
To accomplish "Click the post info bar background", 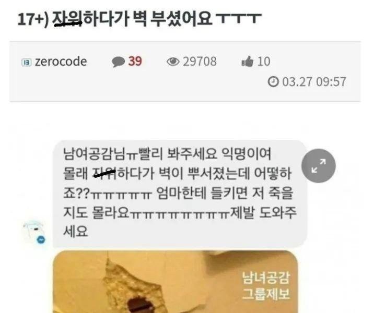I will [185, 71].
